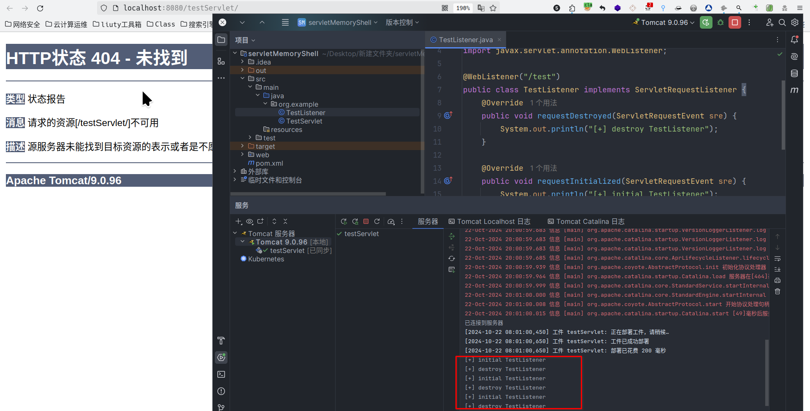Collapse the src folder
810x411 pixels.
tap(243, 78)
